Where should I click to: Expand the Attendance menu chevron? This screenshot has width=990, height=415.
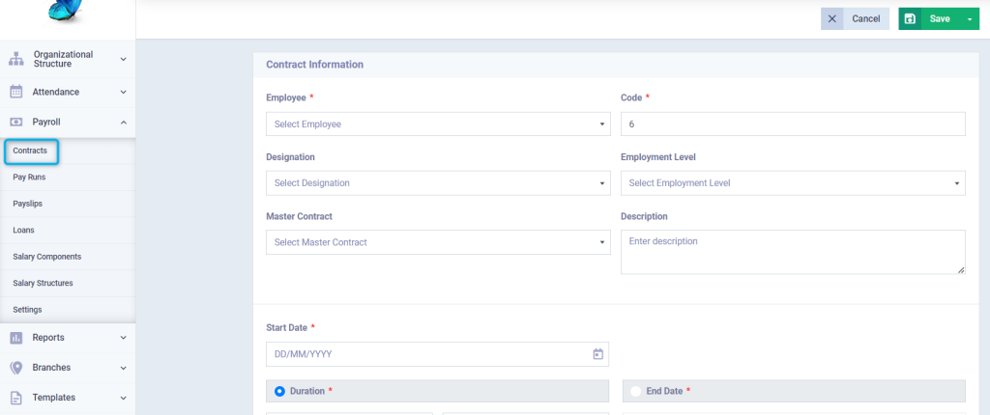pos(123,92)
